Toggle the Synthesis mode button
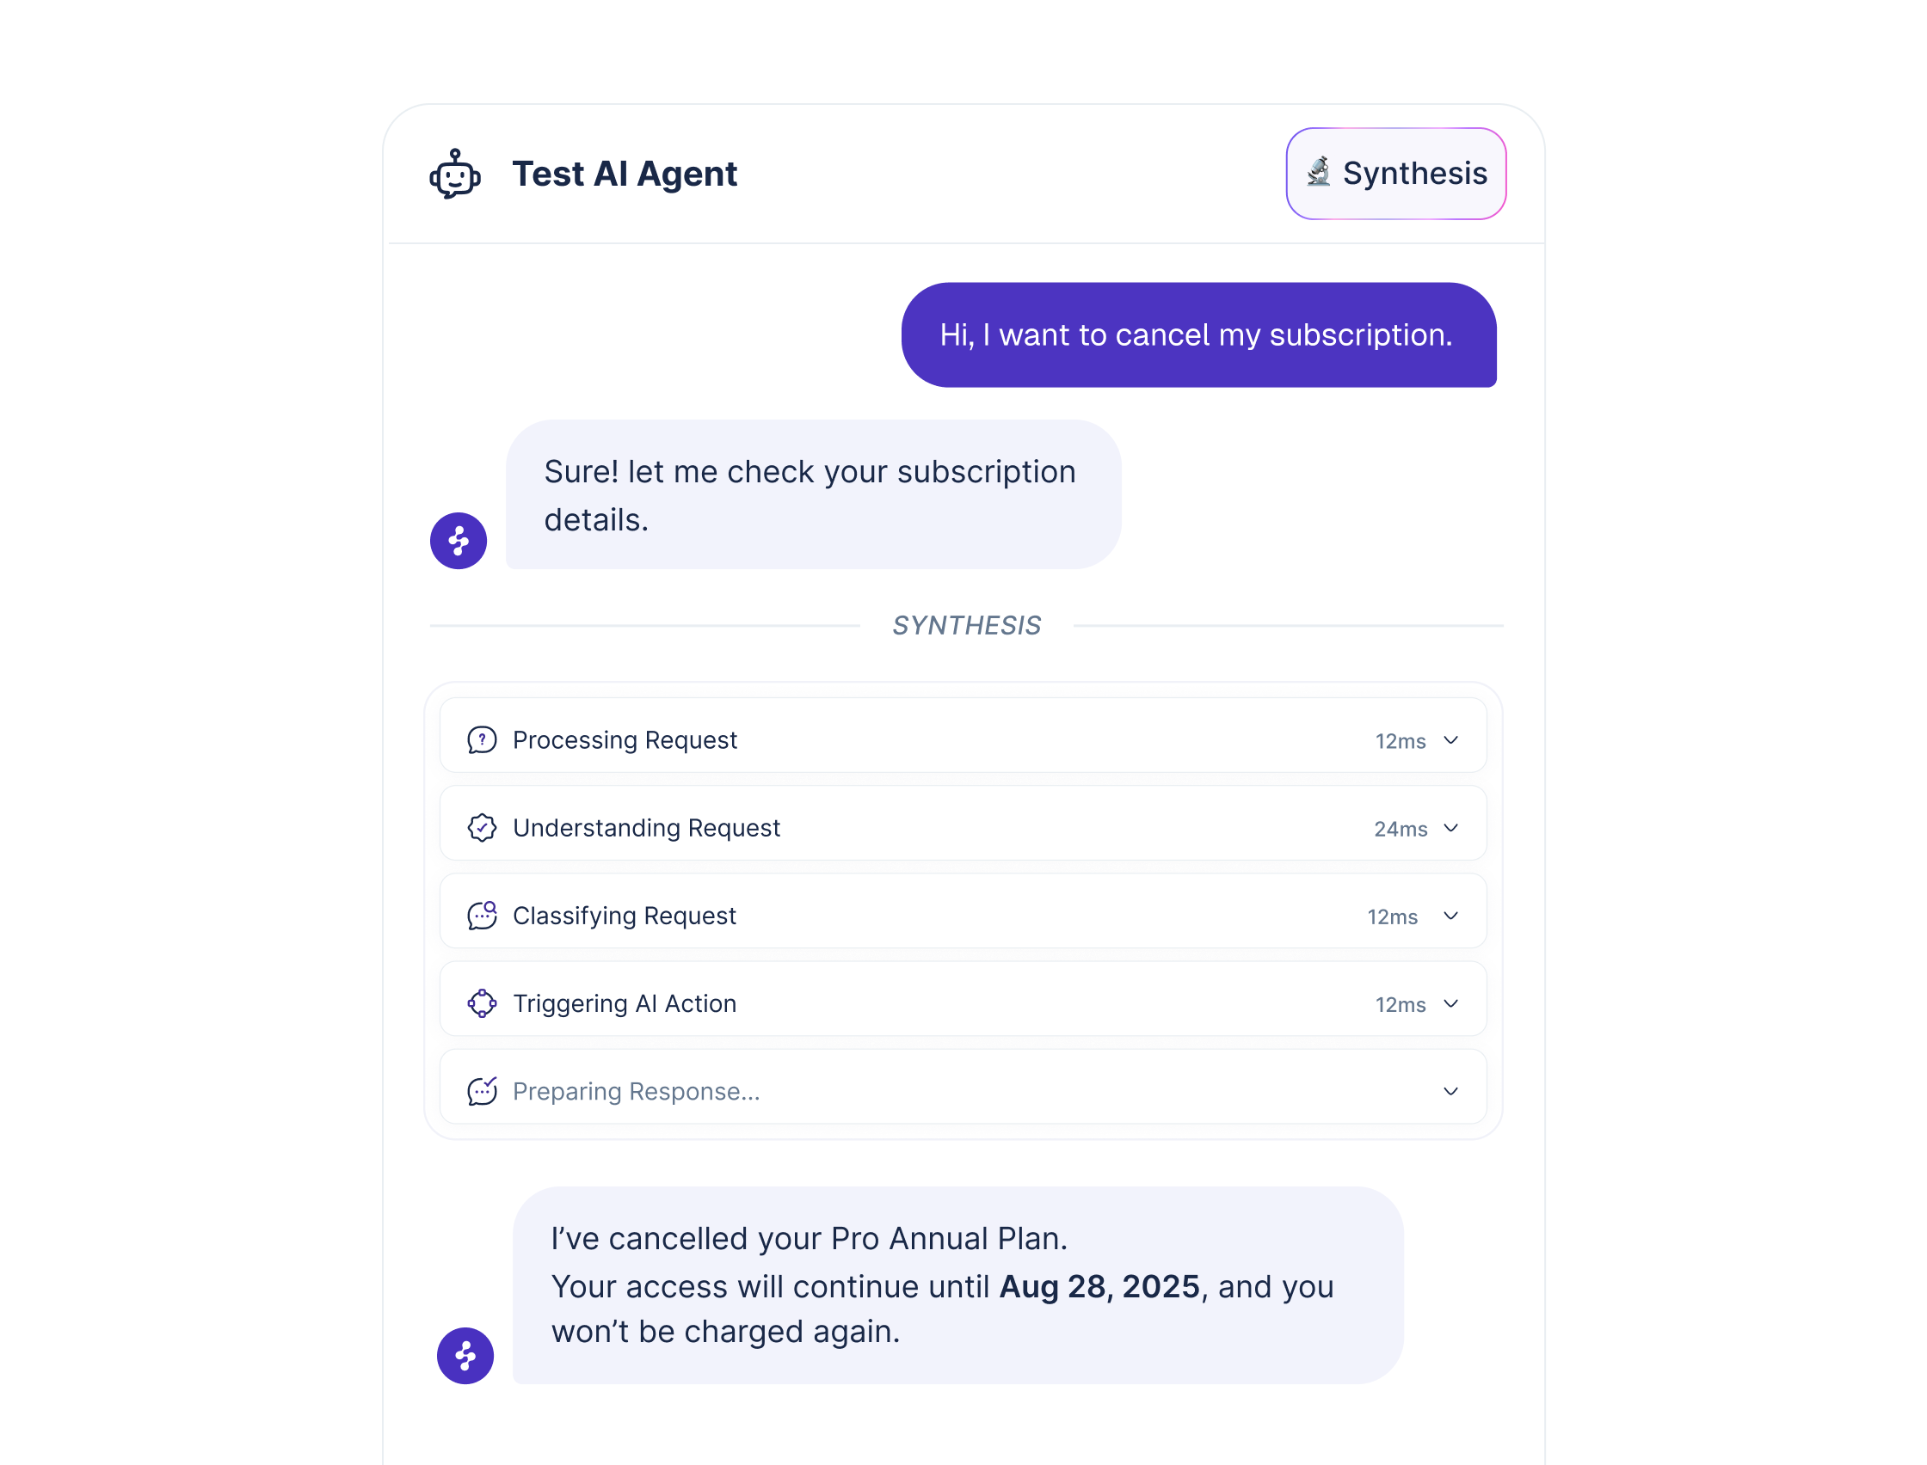1927x1465 pixels. [x=1395, y=174]
